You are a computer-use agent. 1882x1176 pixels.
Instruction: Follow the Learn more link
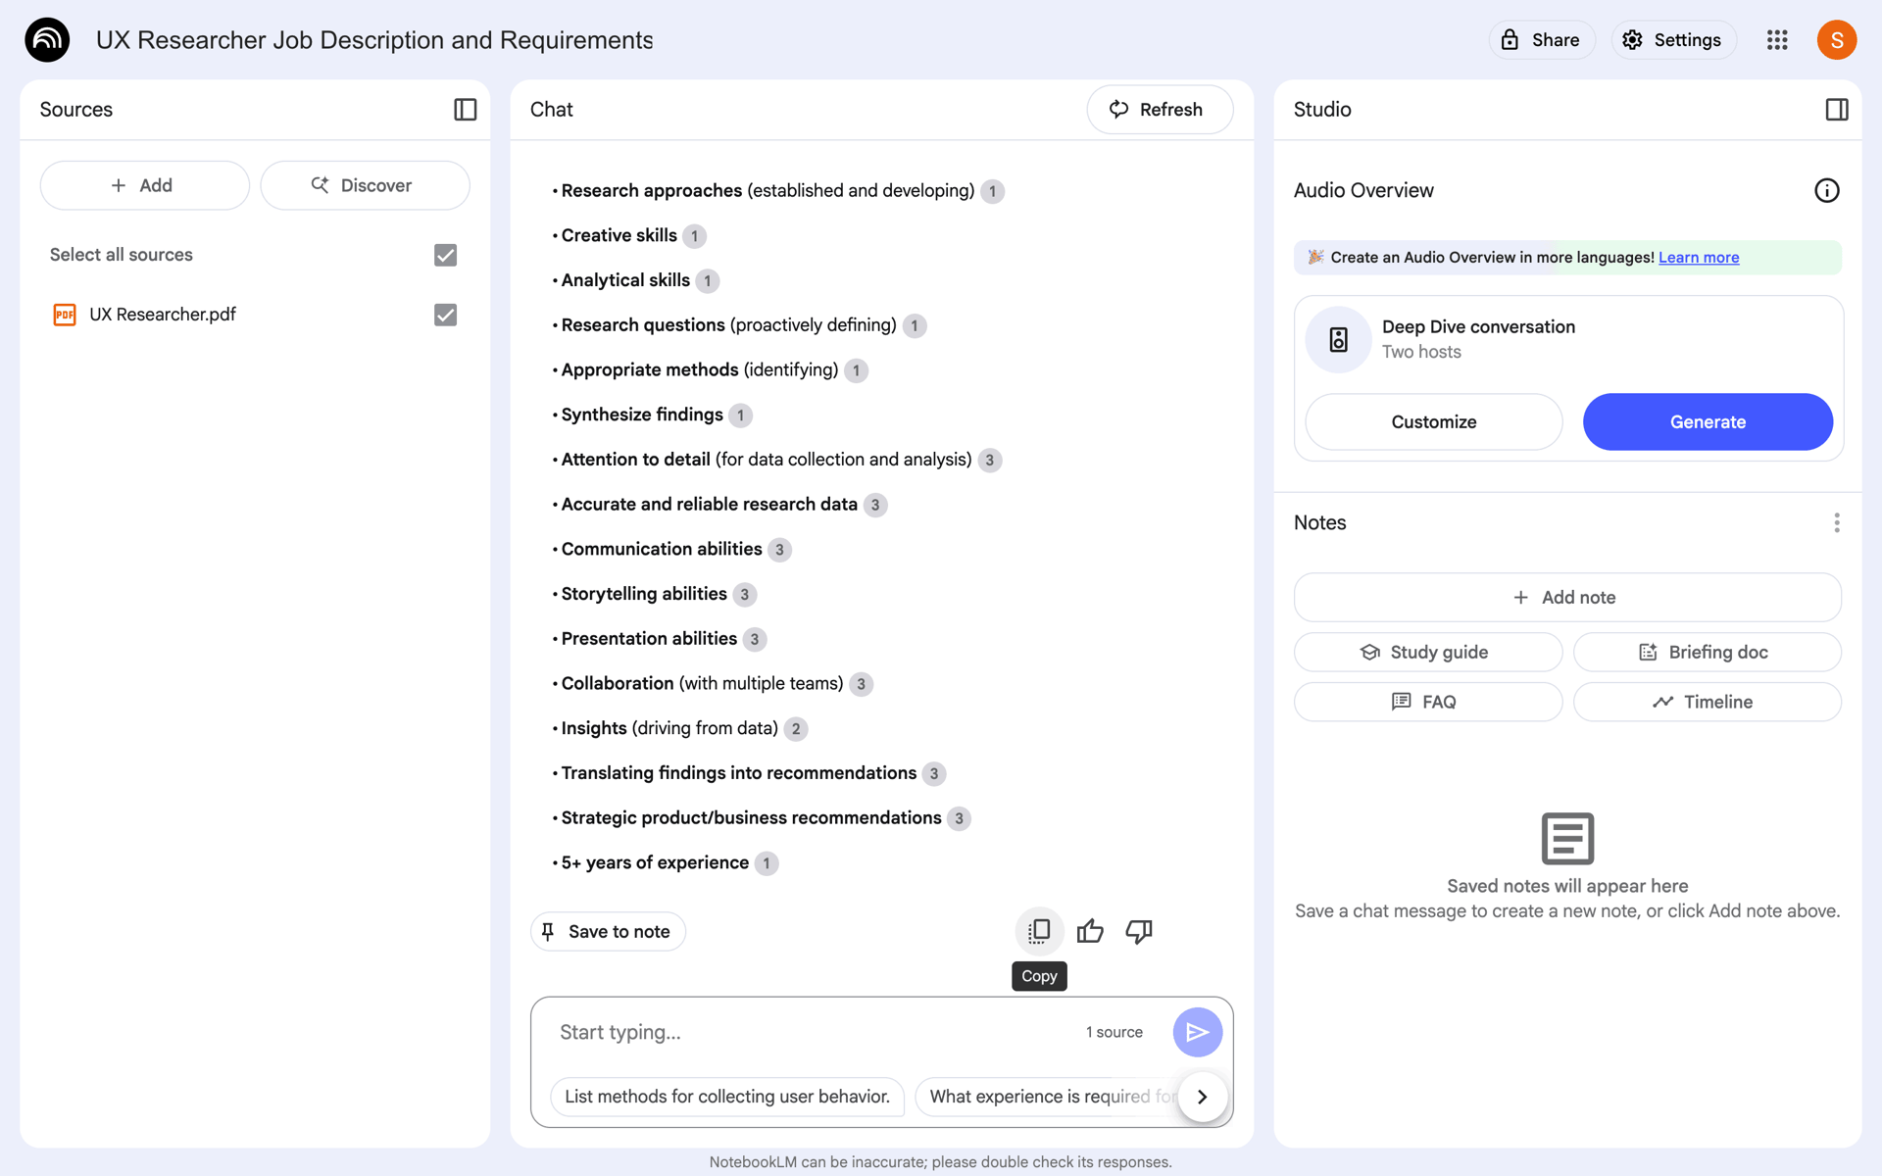coord(1699,258)
